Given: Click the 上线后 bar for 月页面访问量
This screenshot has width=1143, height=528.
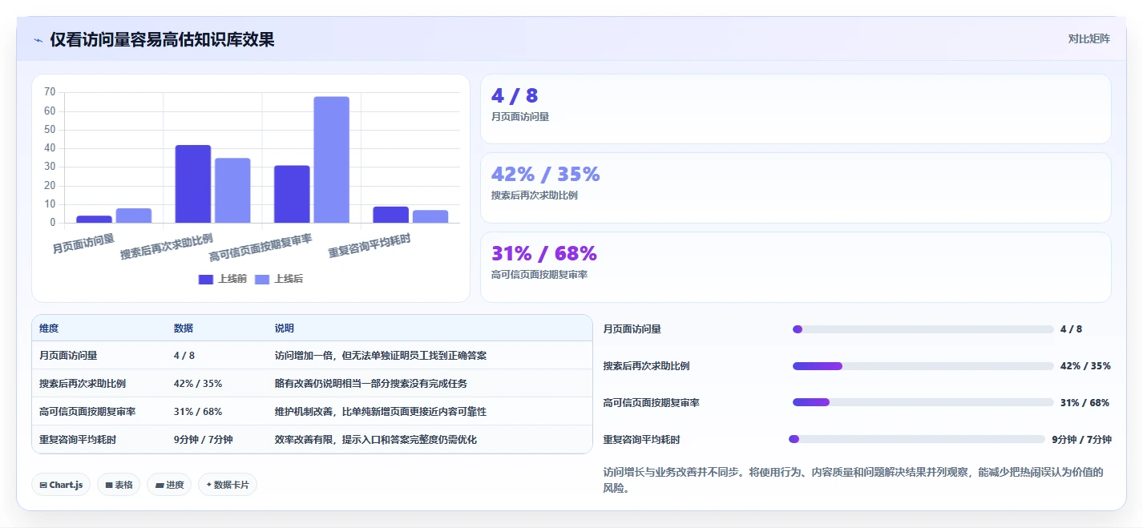Looking at the screenshot, I should point(134,216).
